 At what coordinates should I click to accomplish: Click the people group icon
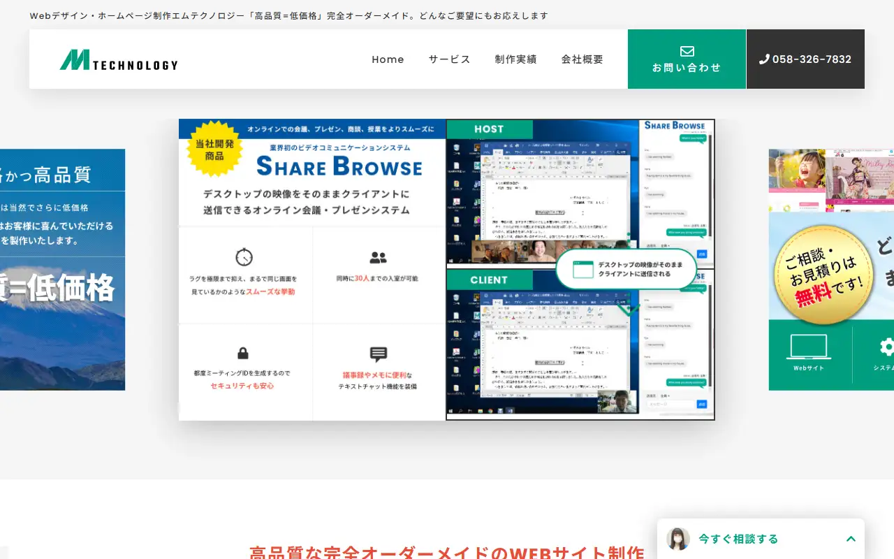pos(378,258)
